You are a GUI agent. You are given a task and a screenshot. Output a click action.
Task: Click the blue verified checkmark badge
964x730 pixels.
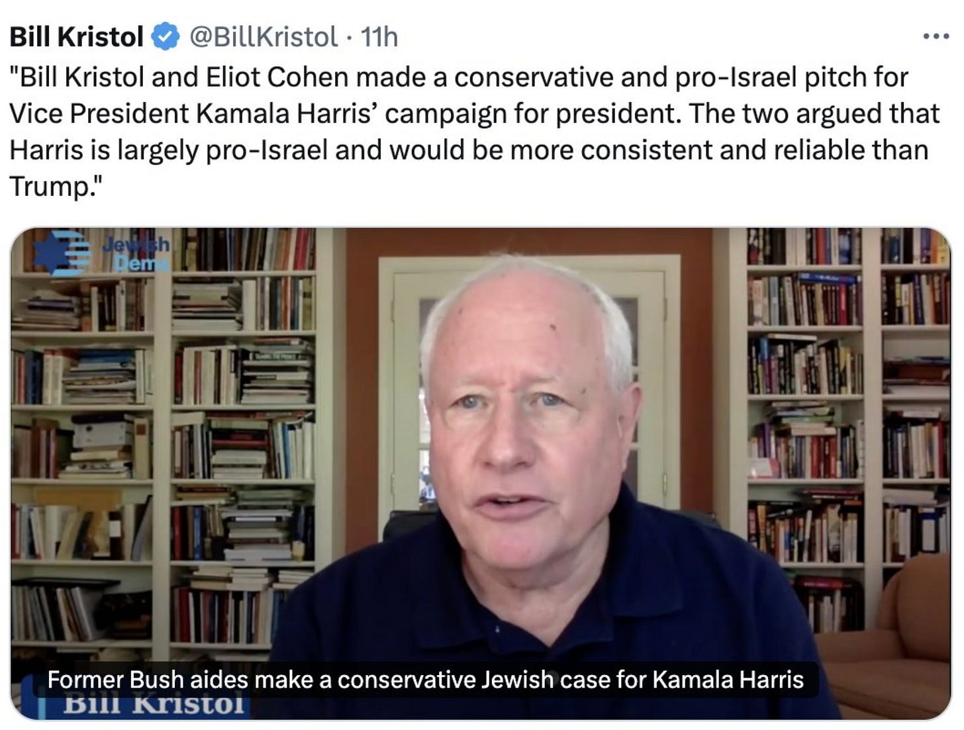click(166, 36)
